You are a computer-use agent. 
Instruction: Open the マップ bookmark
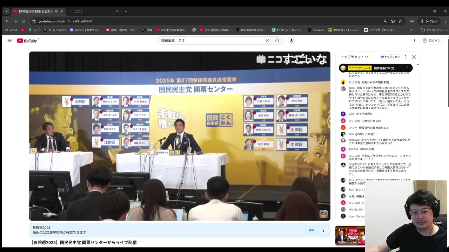pyautogui.click(x=34, y=30)
